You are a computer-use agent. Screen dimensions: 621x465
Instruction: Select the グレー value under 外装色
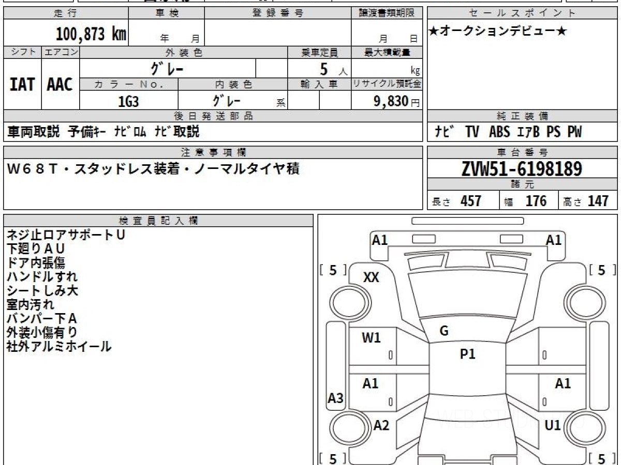(x=167, y=68)
